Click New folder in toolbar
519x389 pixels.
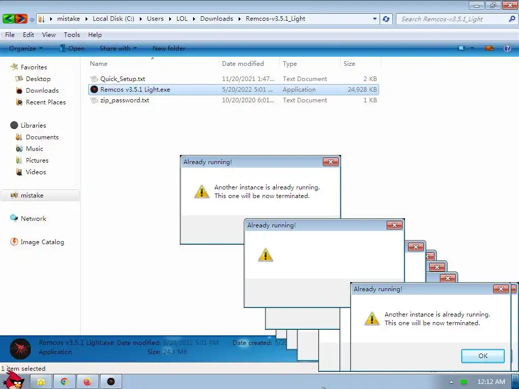click(x=169, y=48)
